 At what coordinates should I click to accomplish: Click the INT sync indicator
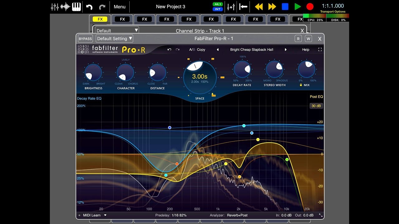click(x=218, y=9)
